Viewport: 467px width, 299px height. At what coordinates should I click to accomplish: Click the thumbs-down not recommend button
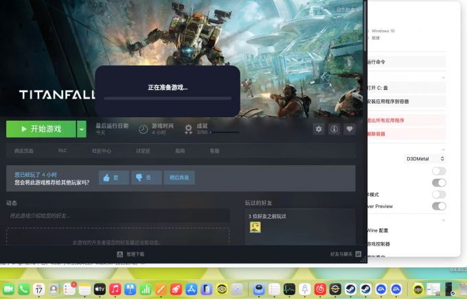click(146, 178)
